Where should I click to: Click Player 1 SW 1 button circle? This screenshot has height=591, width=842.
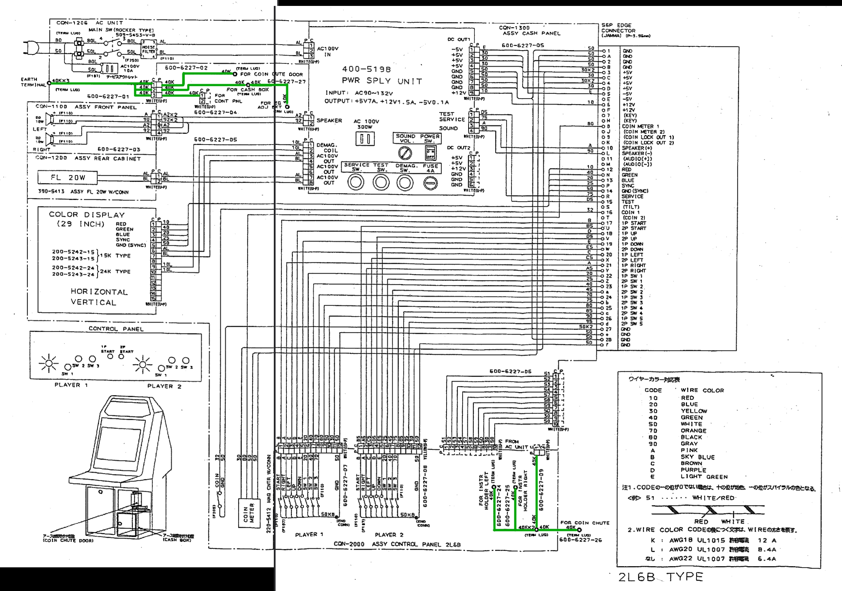coord(68,367)
